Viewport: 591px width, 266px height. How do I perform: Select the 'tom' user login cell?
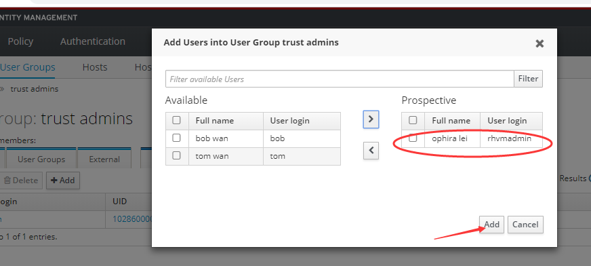[x=302, y=156]
